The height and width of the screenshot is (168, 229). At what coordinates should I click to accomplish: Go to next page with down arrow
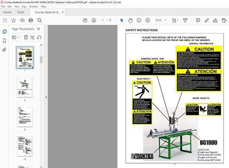tap(93, 20)
